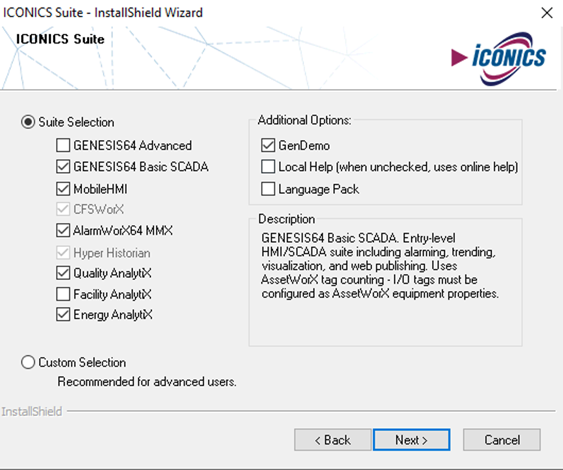Close the InstallShield Wizard window
The height and width of the screenshot is (470, 563).
click(x=547, y=13)
